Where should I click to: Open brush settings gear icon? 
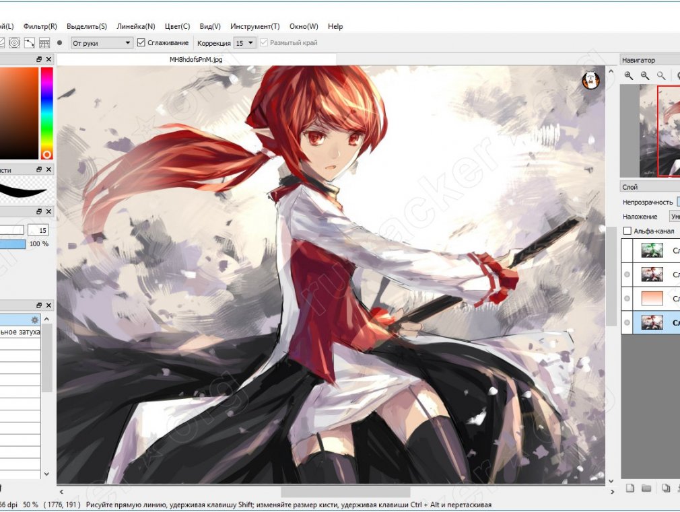click(35, 320)
